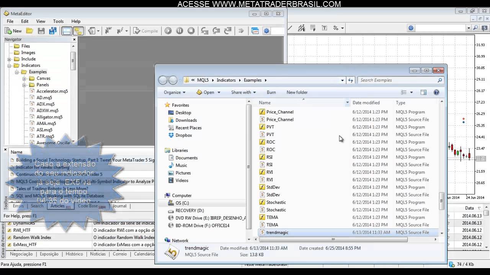Show the preview pane icon in Explorer
The image size is (490, 275).
point(423,92)
